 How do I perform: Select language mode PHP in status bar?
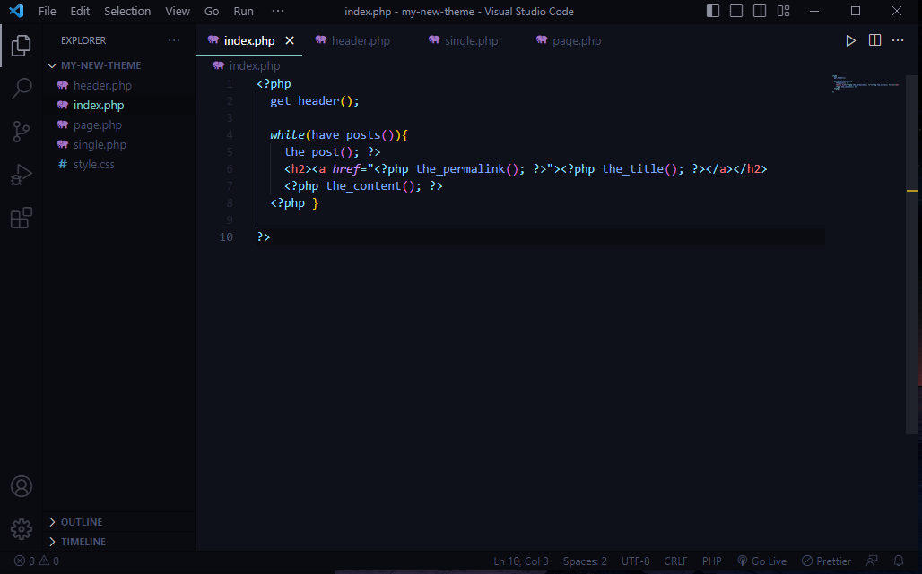pyautogui.click(x=711, y=561)
